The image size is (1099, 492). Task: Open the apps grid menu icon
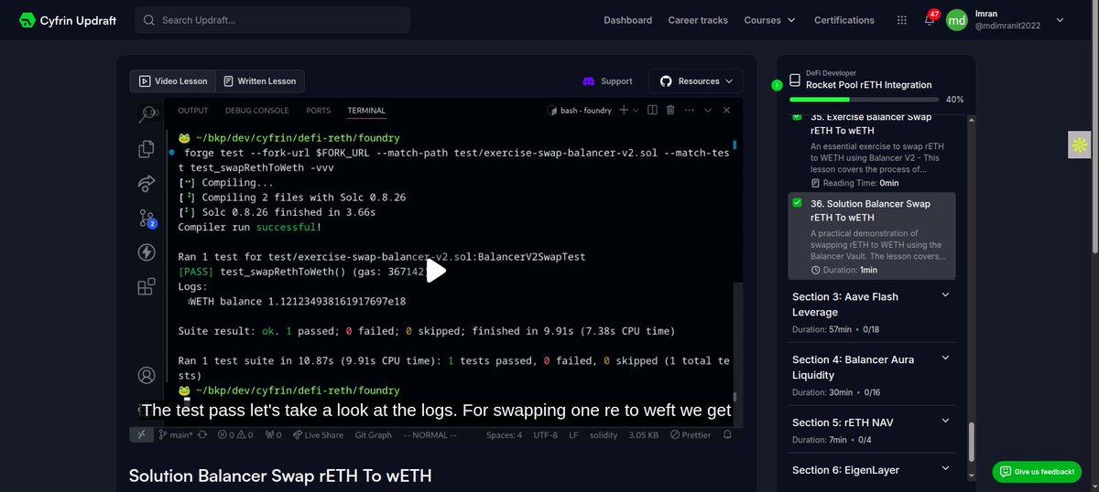[x=903, y=20]
